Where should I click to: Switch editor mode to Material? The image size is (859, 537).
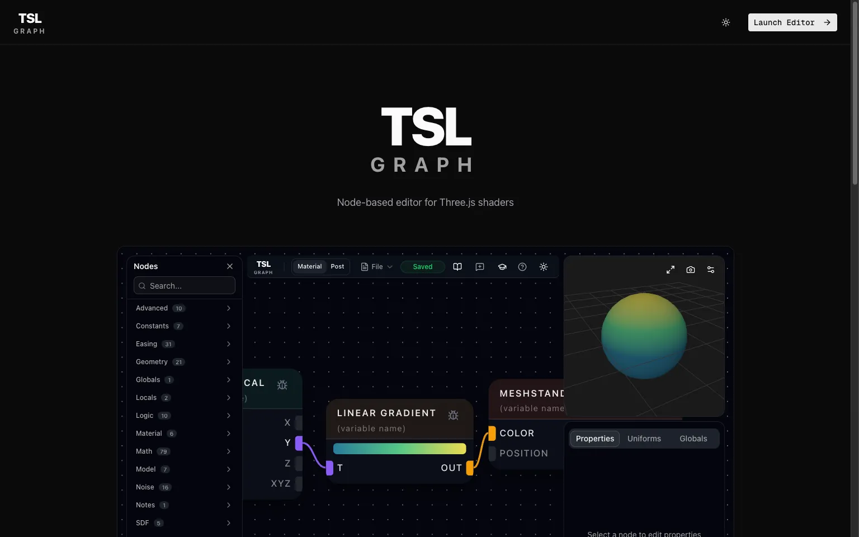click(310, 267)
